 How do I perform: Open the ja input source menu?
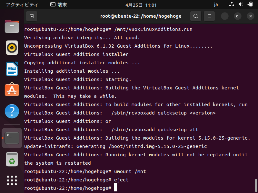pos(216,5)
